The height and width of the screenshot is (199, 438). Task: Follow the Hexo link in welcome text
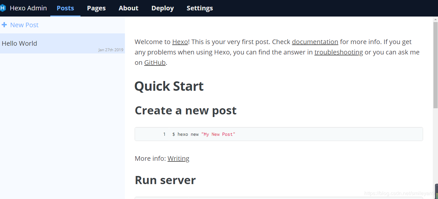pyautogui.click(x=180, y=42)
